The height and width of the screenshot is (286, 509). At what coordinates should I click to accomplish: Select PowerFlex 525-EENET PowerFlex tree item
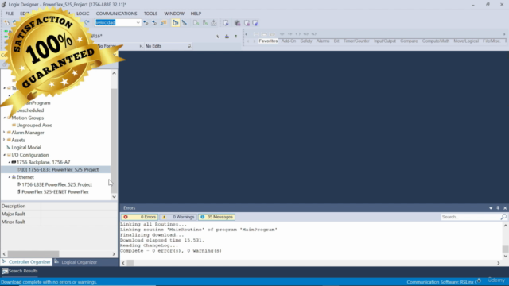coord(55,192)
